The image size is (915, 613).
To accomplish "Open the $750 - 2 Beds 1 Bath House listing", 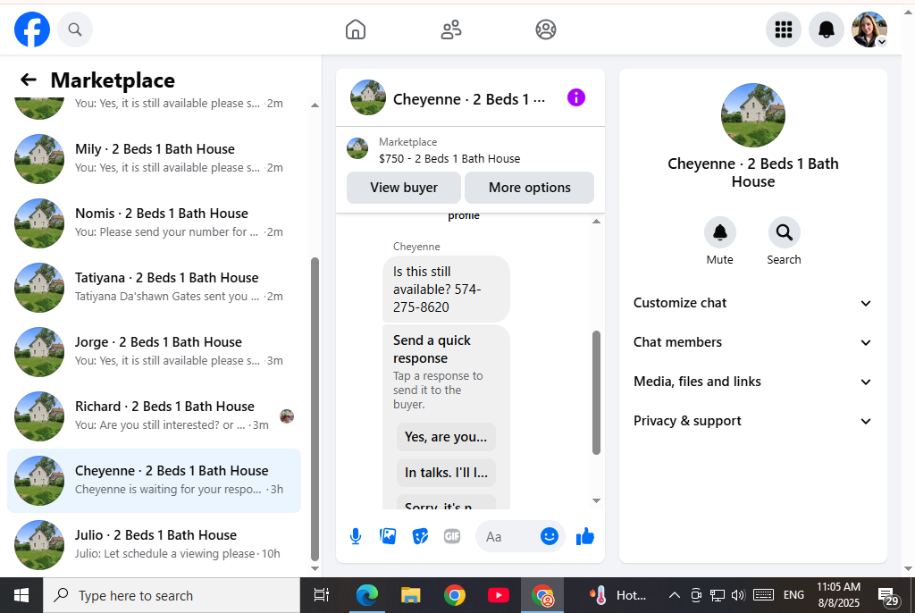I will click(449, 159).
